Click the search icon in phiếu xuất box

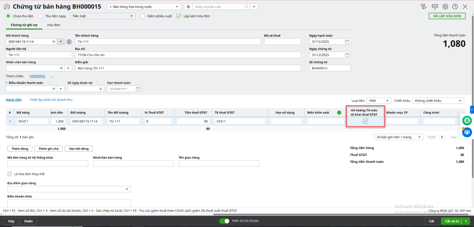246,7
